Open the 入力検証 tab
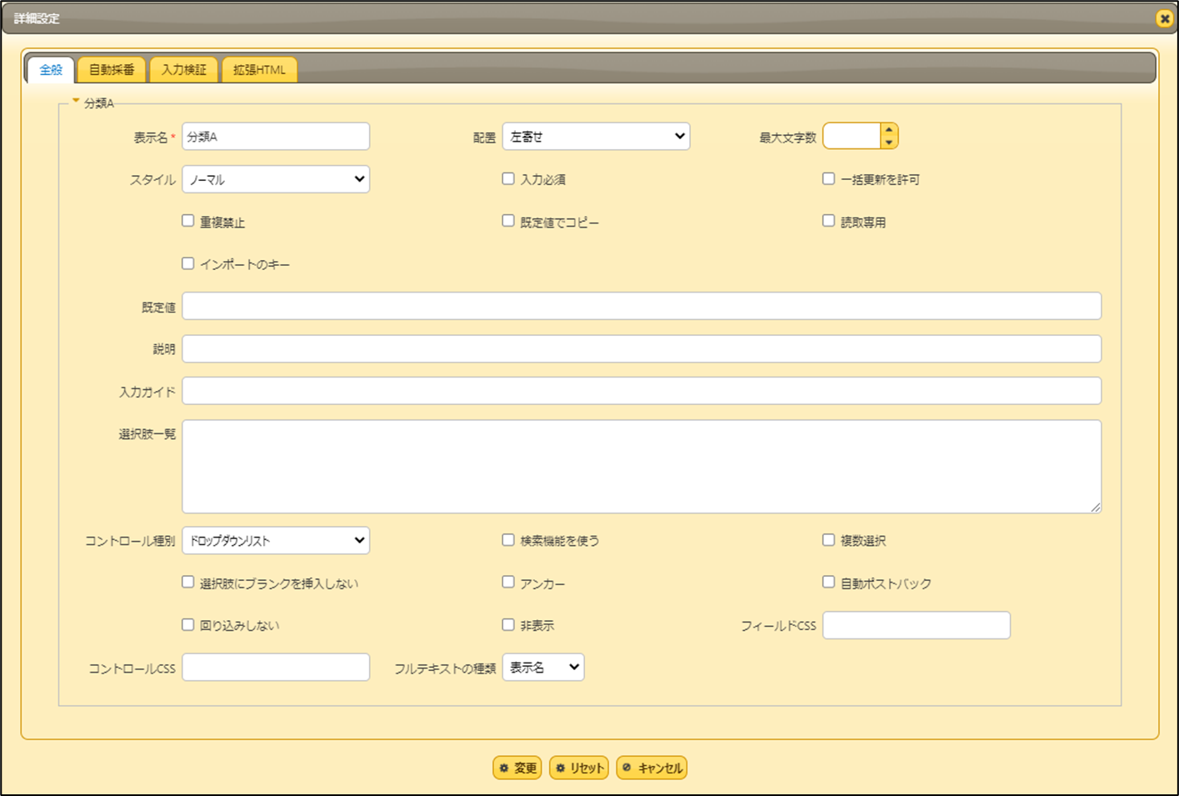Screen dimensions: 1179x796 click(183, 70)
